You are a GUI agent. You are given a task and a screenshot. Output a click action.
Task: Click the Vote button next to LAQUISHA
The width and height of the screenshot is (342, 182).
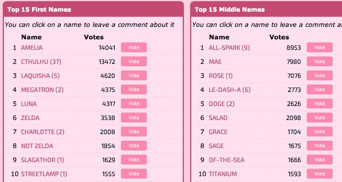click(x=134, y=76)
